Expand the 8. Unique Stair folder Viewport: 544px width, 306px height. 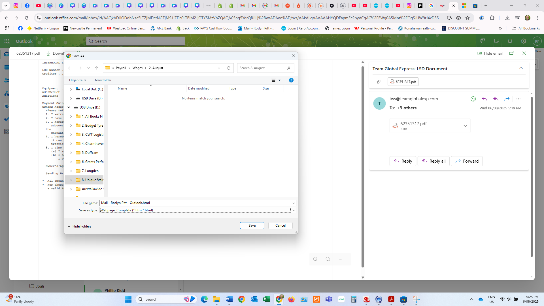(x=71, y=180)
